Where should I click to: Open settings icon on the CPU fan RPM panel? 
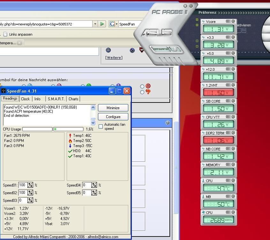[228, 212]
